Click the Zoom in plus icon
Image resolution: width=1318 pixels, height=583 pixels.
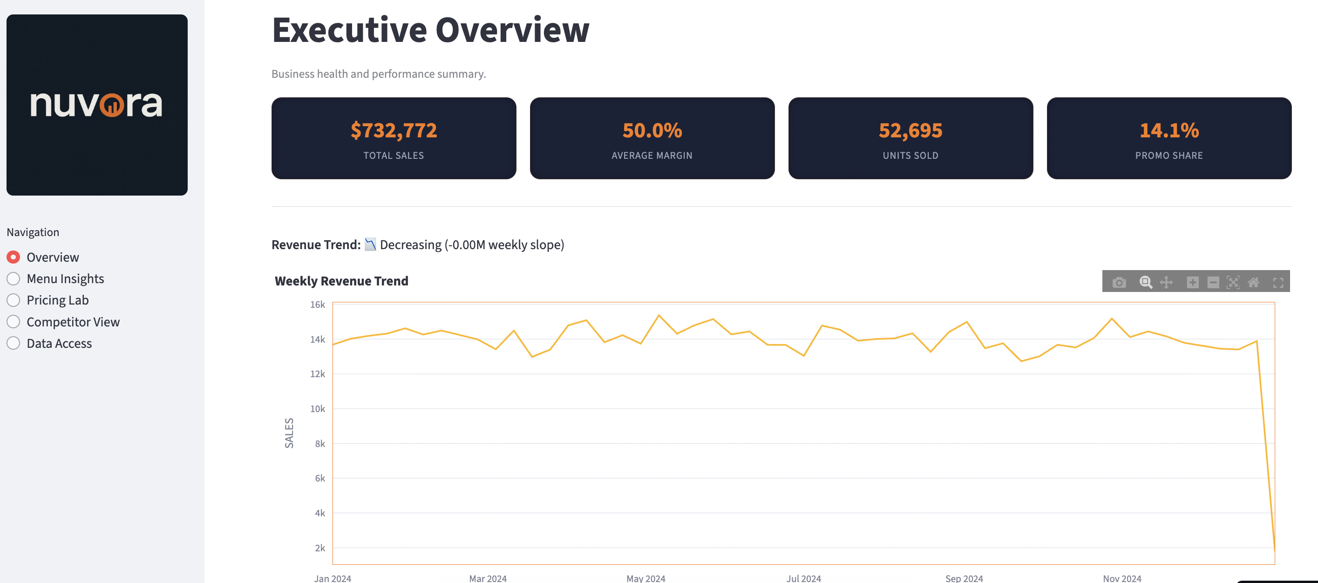tap(1192, 282)
